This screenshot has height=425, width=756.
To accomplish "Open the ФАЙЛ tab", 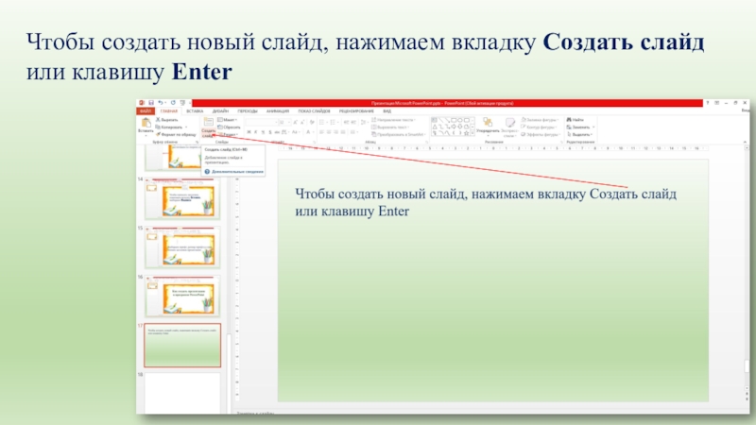I will [x=146, y=111].
